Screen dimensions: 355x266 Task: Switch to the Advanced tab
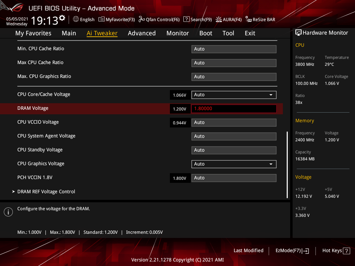click(141, 33)
